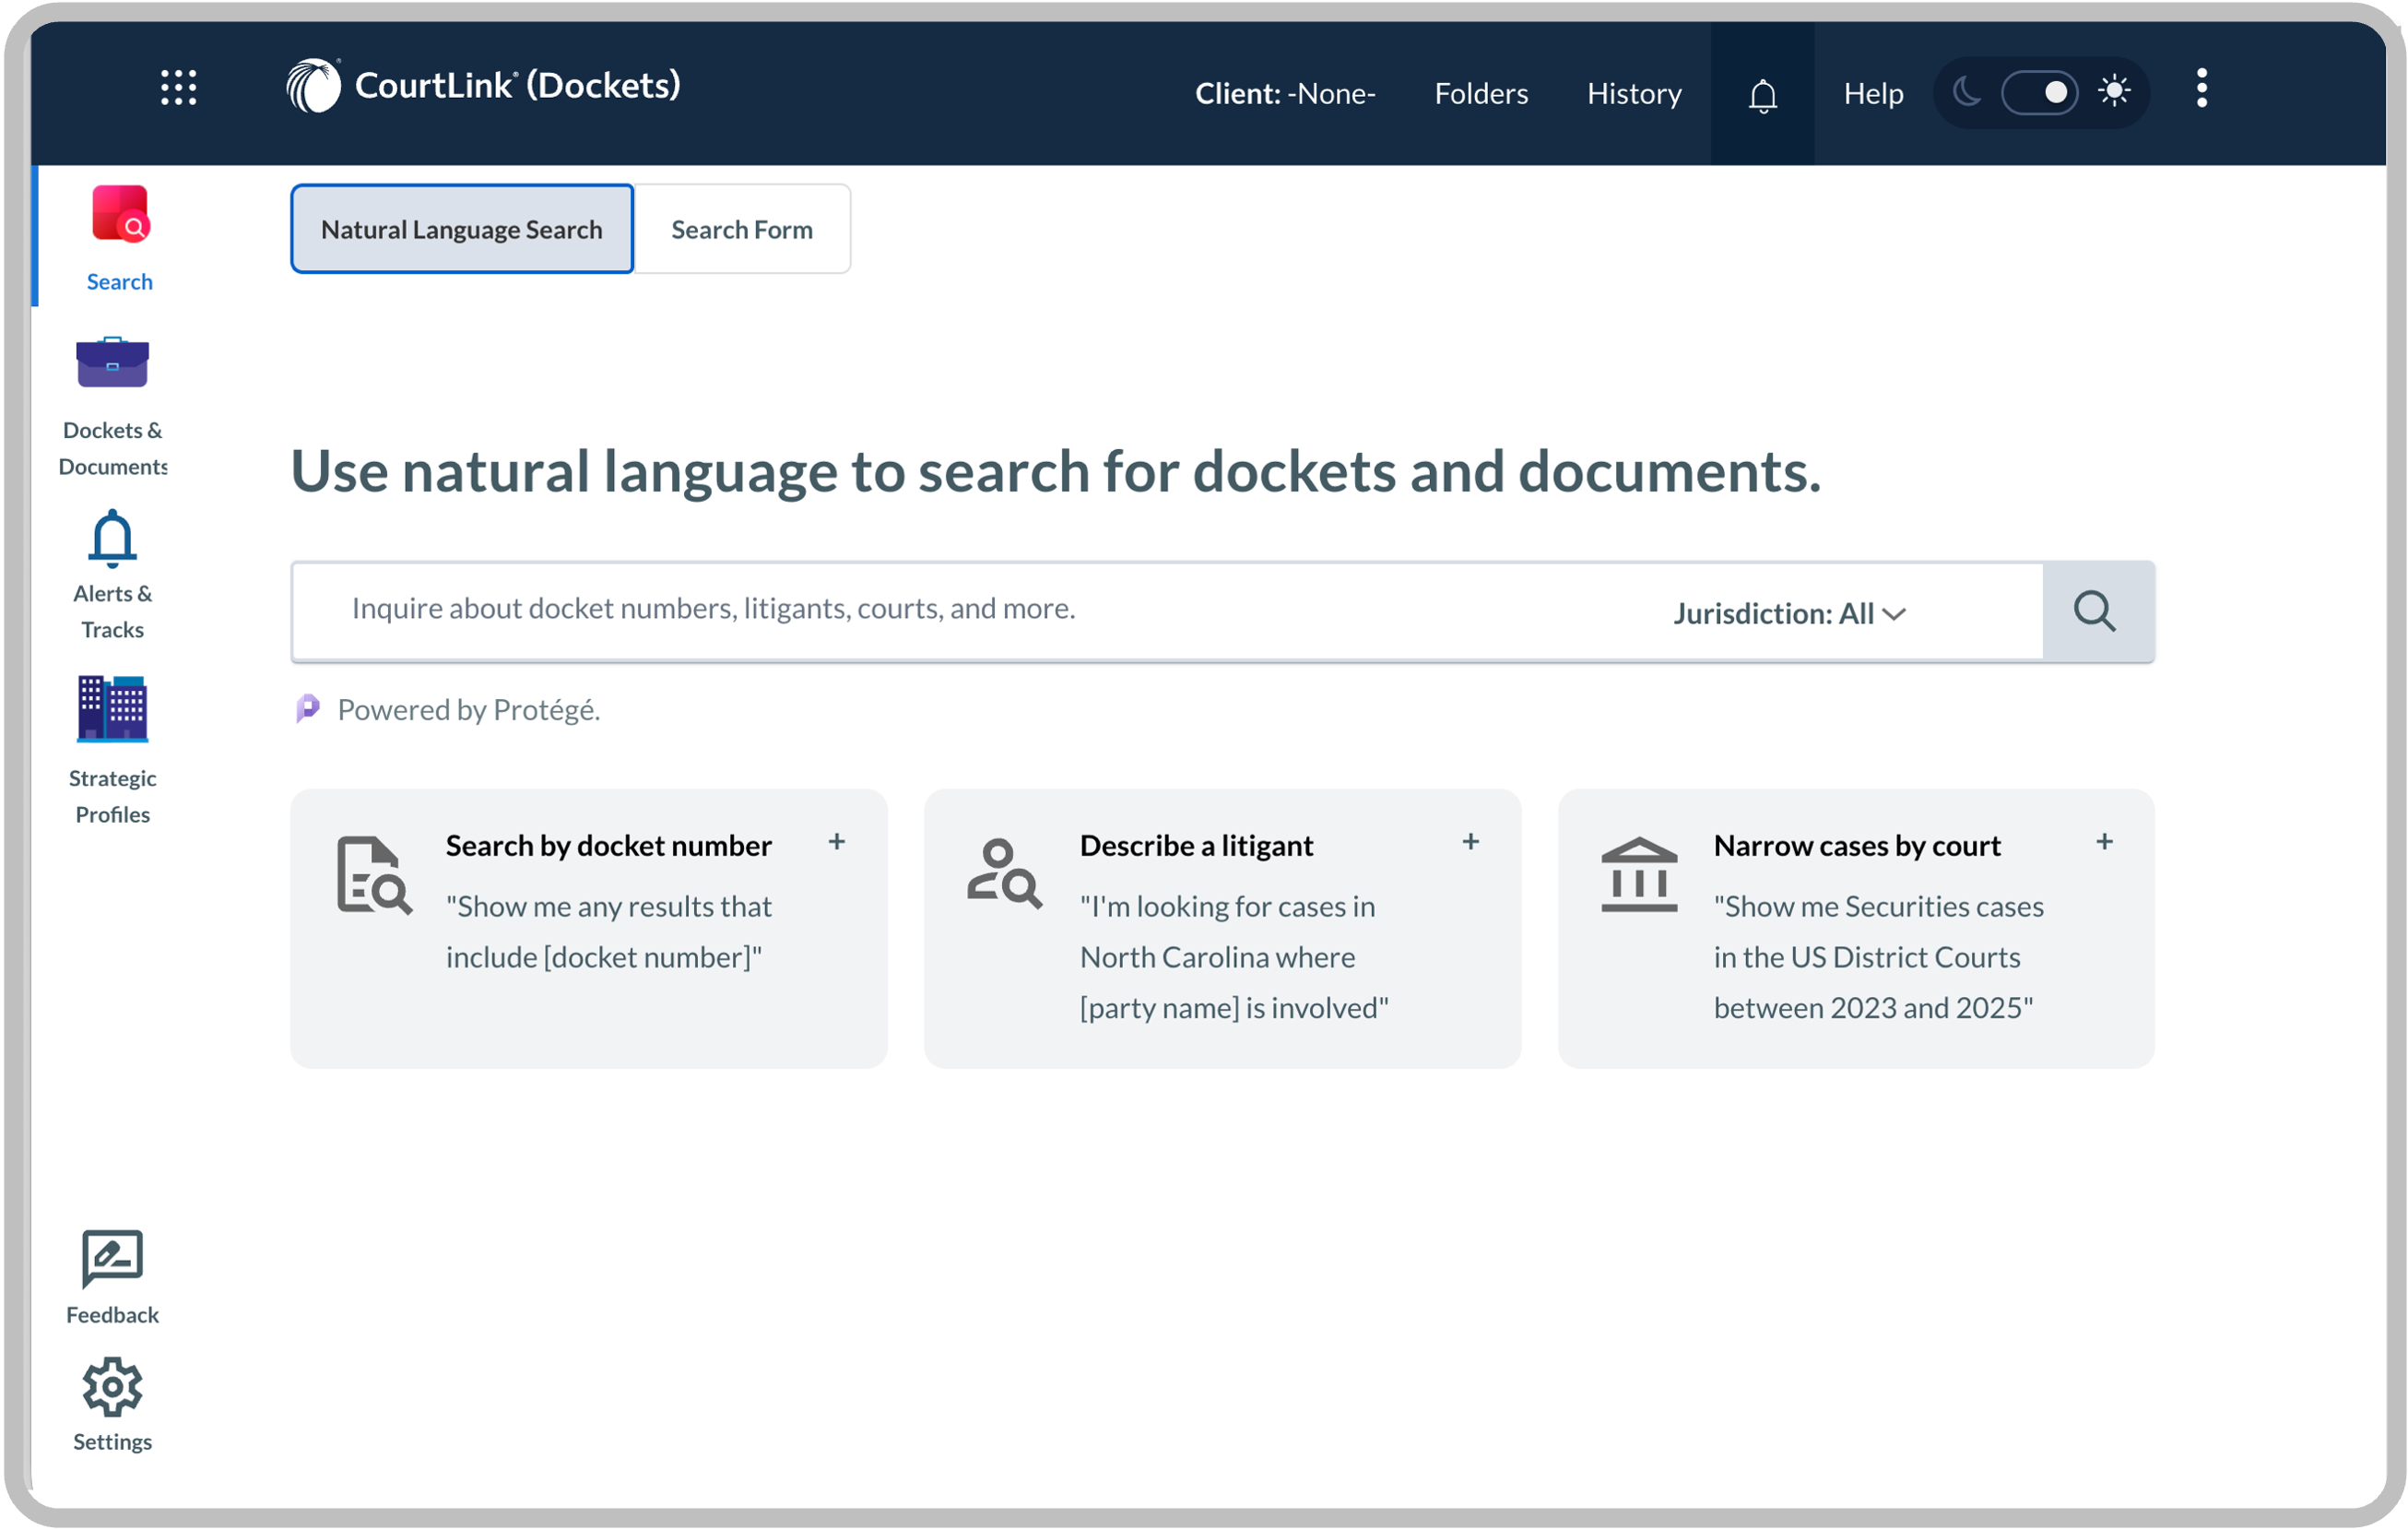
Task: Open the app launcher grid icon
Action: pyautogui.click(x=178, y=88)
